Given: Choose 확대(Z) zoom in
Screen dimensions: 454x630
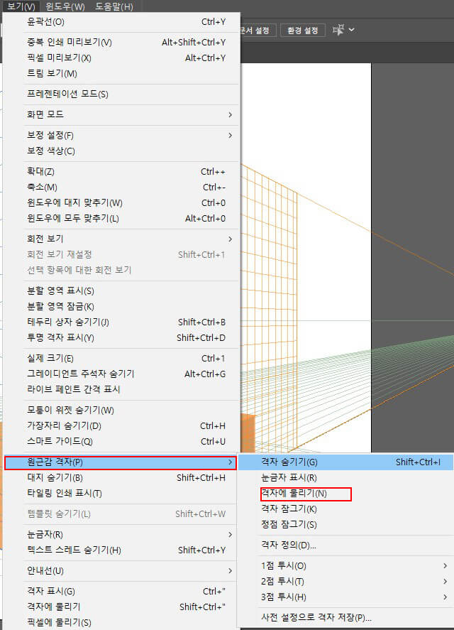Looking at the screenshot, I should pyautogui.click(x=121, y=172).
